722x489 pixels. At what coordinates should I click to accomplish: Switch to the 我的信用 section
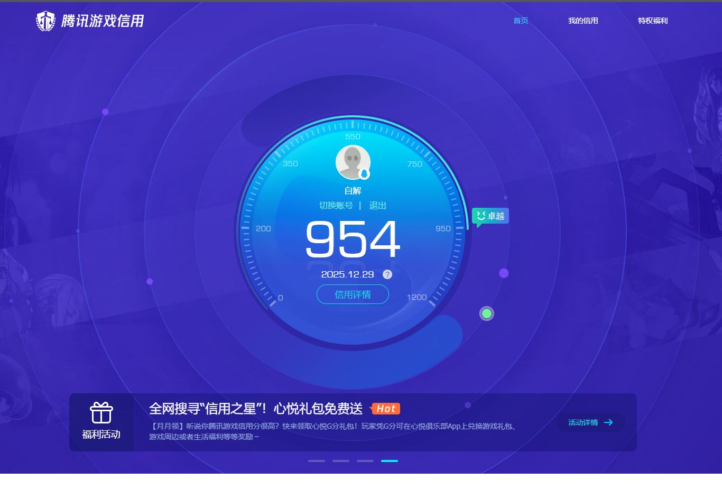point(583,21)
